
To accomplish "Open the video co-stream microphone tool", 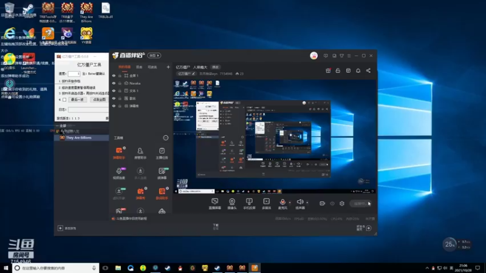I will click(119, 174).
